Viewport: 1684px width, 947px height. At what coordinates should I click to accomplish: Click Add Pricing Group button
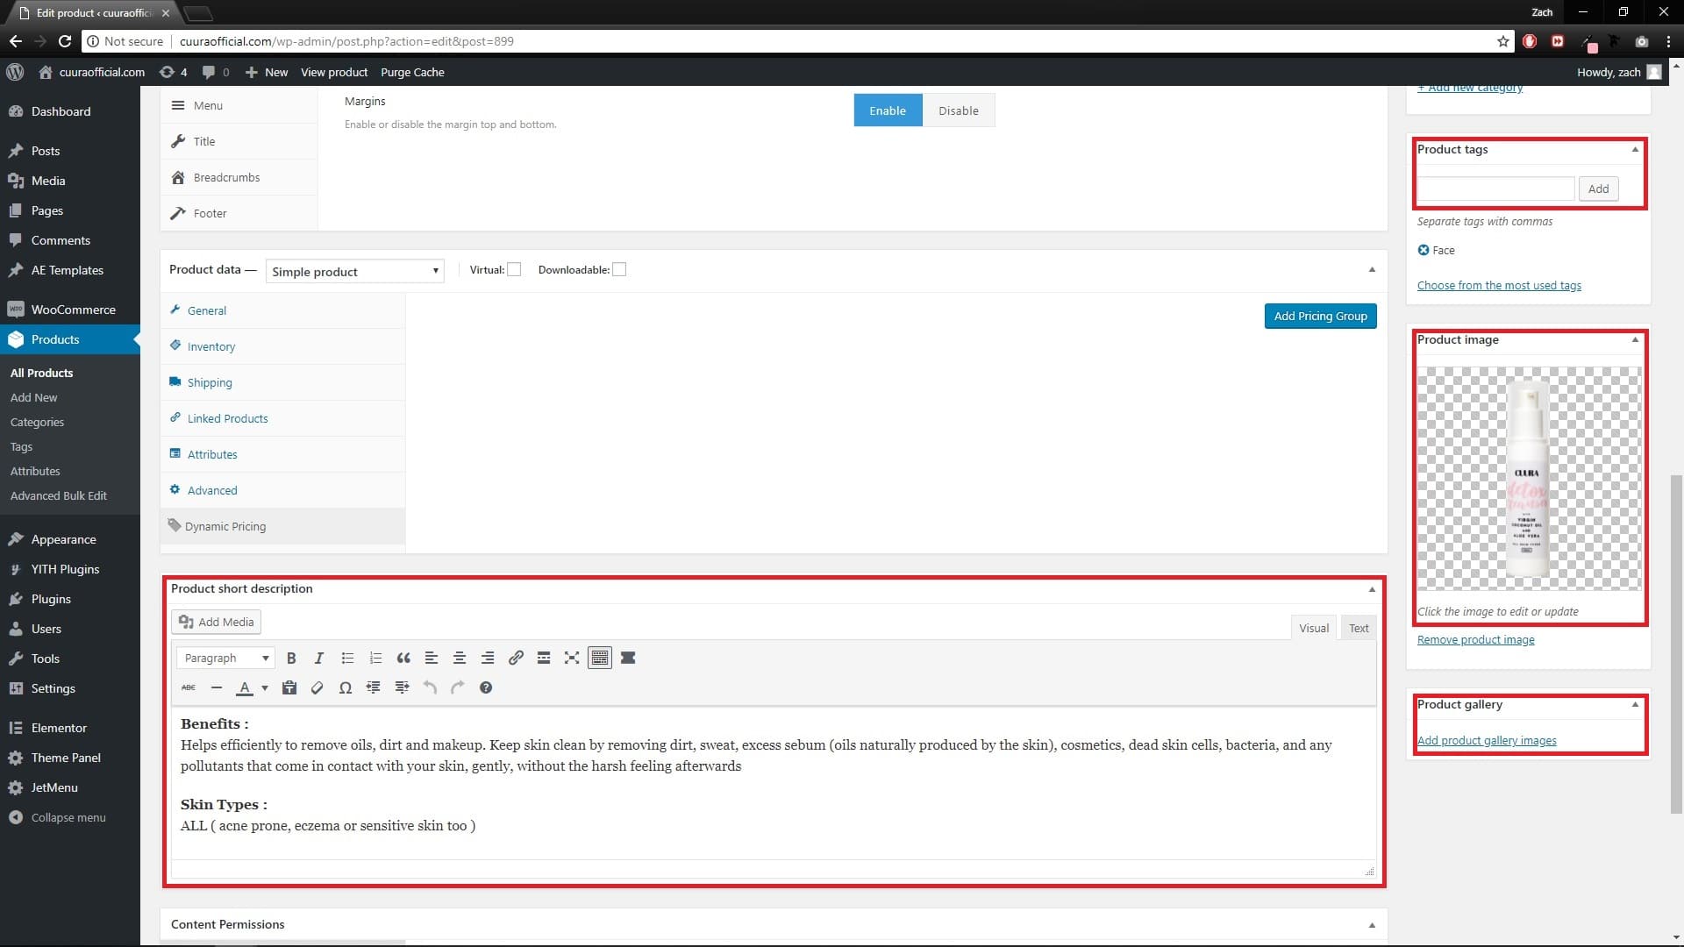1320,316
